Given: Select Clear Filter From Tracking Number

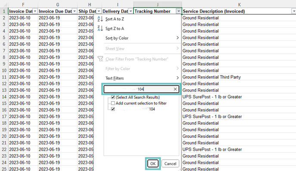Looking at the screenshot, I should 138,59.
